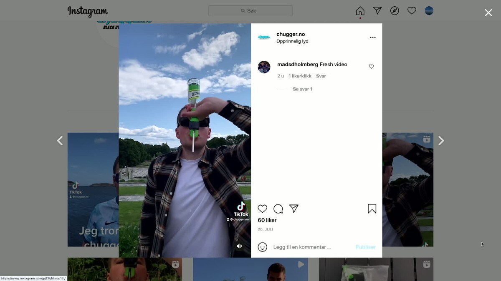Screen dimensions: 501x281
Task: Expand replies with Se svar 1
Action: [x=303, y=89]
